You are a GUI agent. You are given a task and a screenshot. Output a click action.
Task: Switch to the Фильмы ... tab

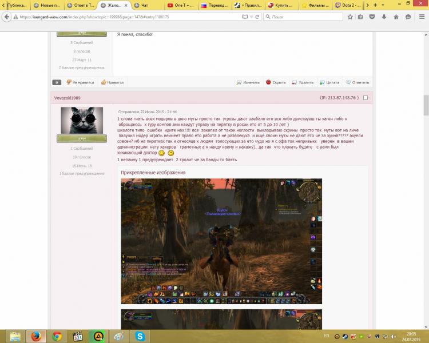pos(315,5)
